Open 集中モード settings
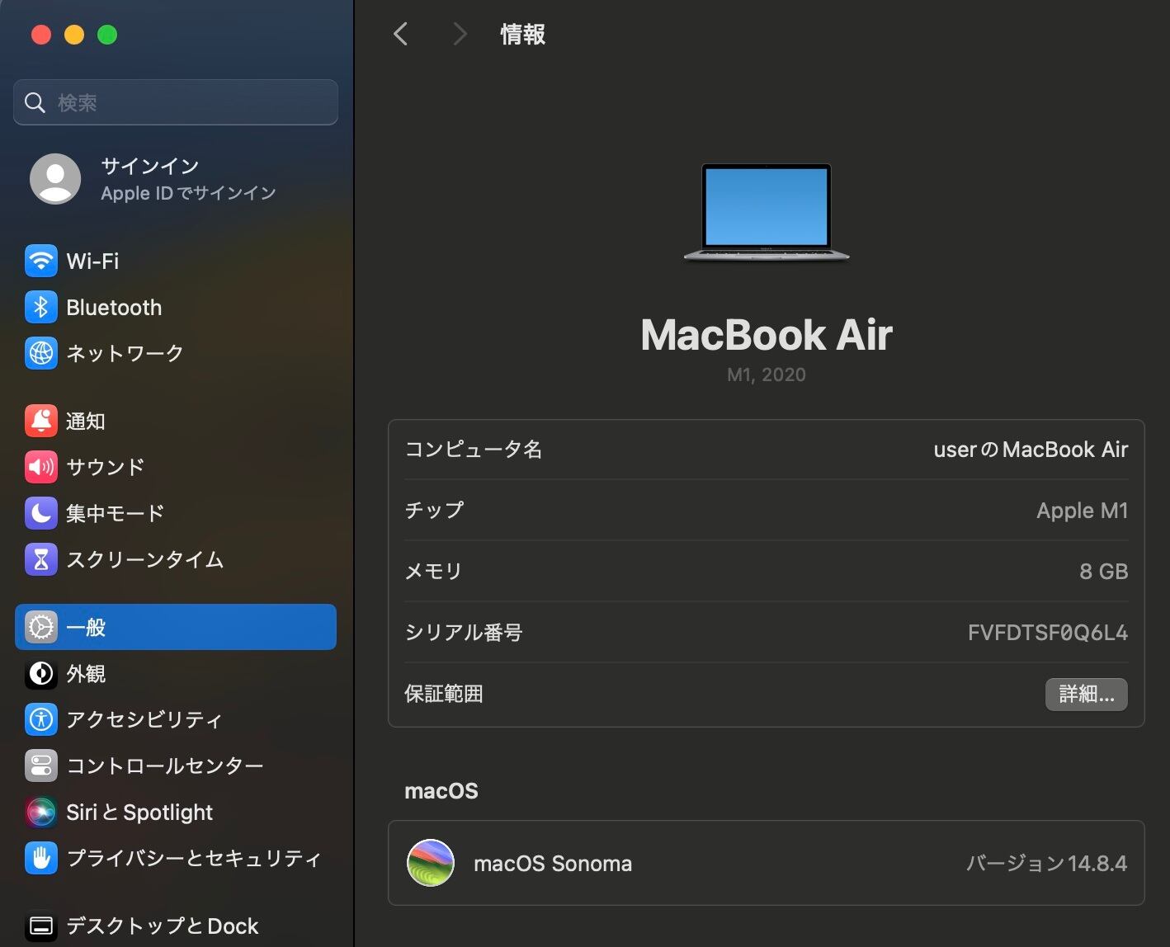This screenshot has height=947, width=1170. click(176, 513)
